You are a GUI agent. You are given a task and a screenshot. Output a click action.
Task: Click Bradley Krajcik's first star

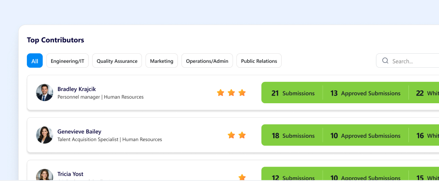click(x=220, y=93)
